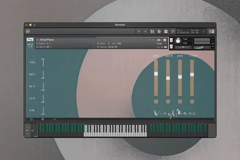Viewport: 240px width, 160px height.
Task: Switch to the FX tab
Action: [x=55, y=119]
